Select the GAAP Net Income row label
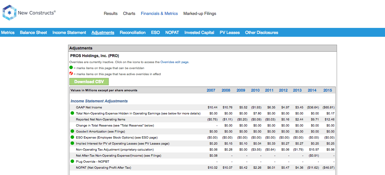Viewport: 385px width, 175px height. pyautogui.click(x=89, y=107)
